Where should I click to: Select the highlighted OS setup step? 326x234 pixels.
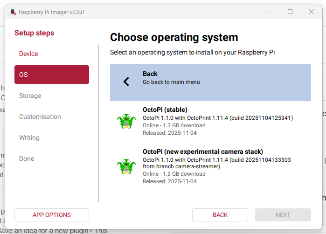[x=51, y=75]
